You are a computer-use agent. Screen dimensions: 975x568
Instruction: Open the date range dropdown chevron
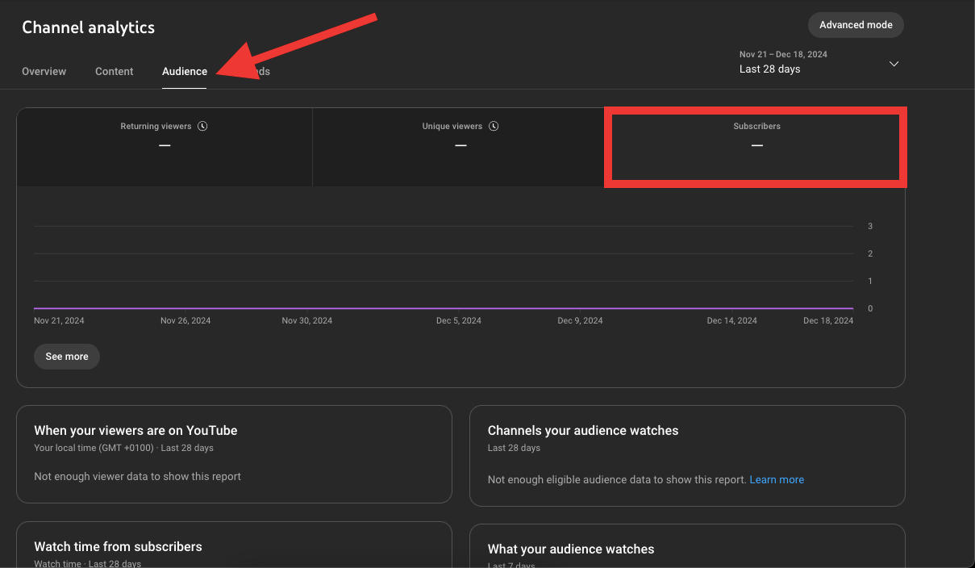894,63
